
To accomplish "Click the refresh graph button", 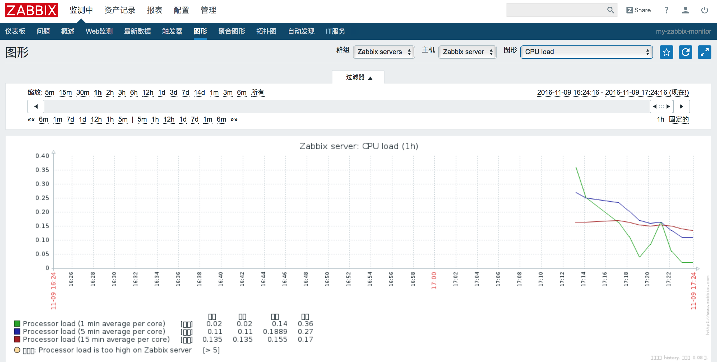I will pyautogui.click(x=685, y=52).
